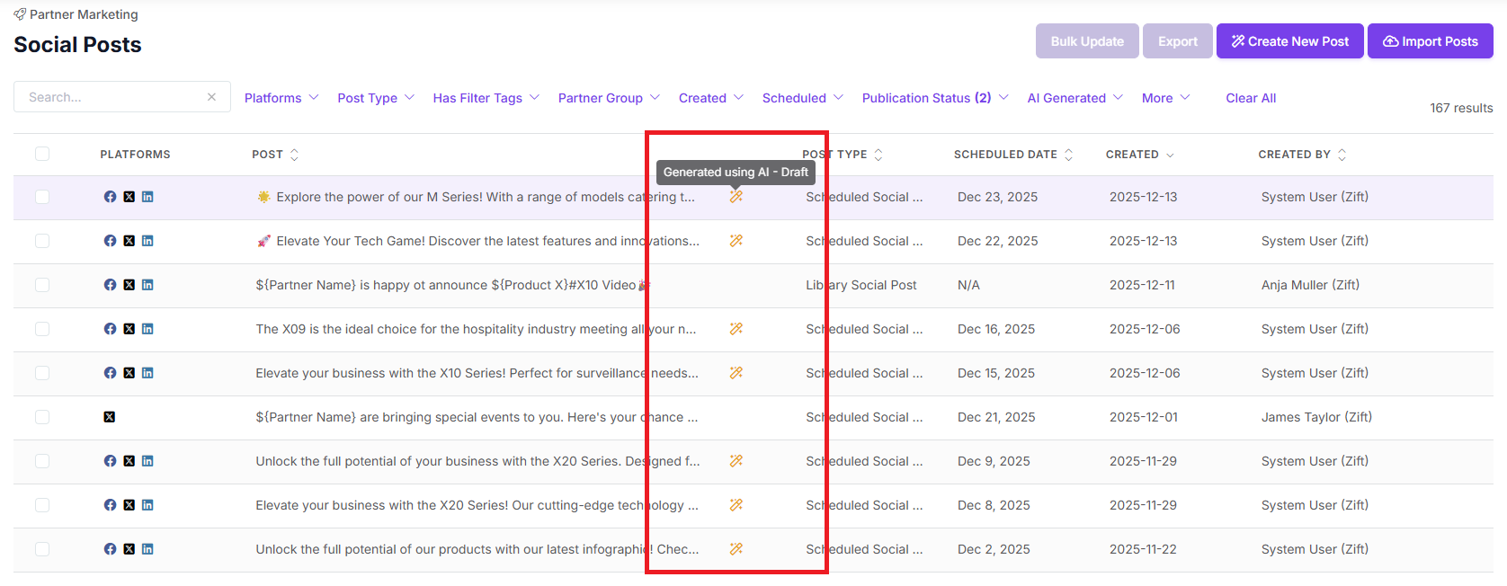Click 'Dec 23, 2025' scheduled date cell
Viewport: 1507px width, 586px height.
click(997, 197)
